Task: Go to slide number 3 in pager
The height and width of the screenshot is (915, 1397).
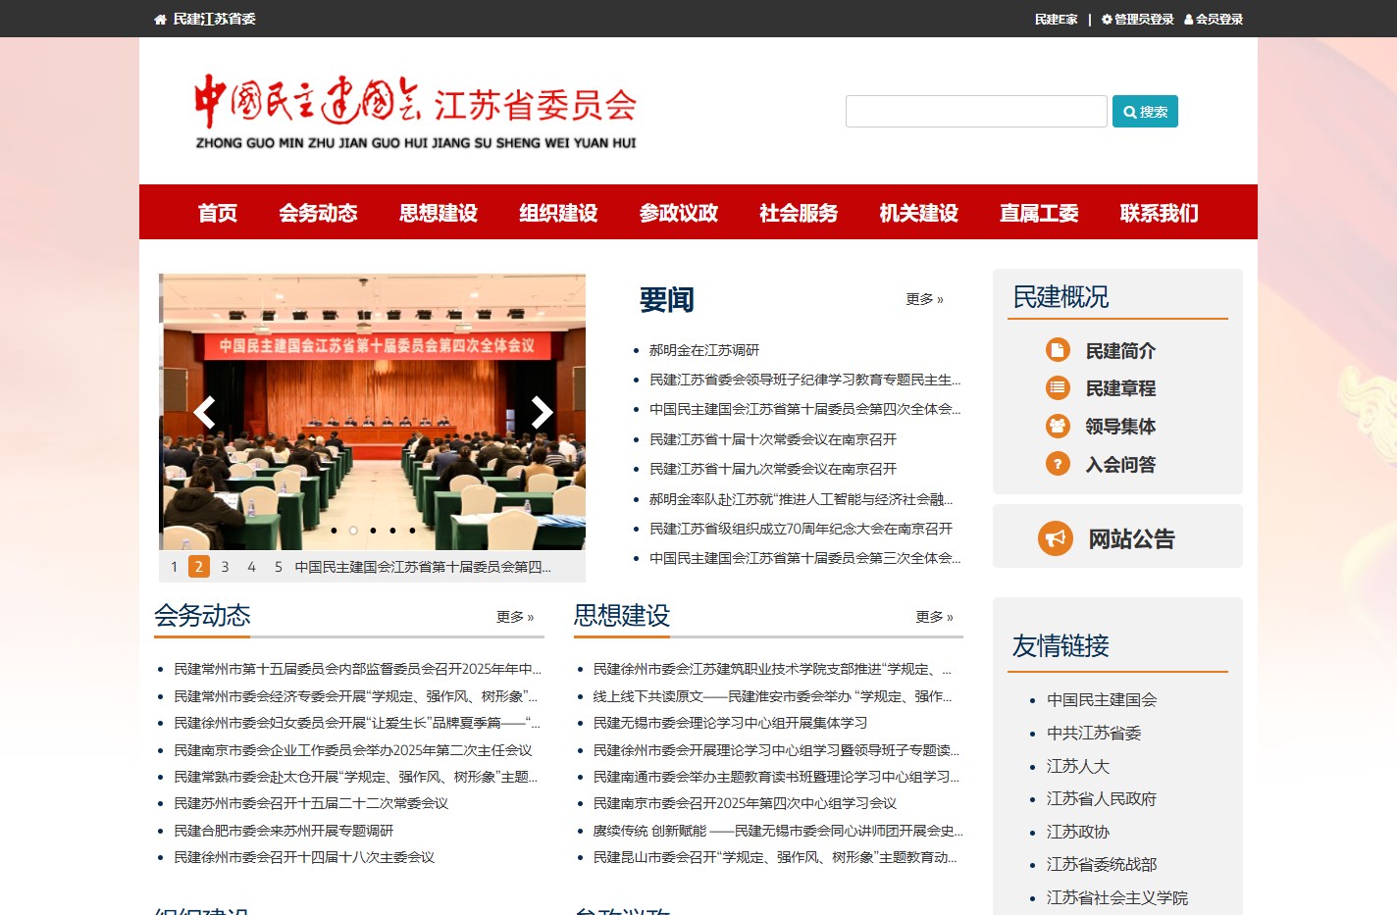Action: click(x=225, y=567)
